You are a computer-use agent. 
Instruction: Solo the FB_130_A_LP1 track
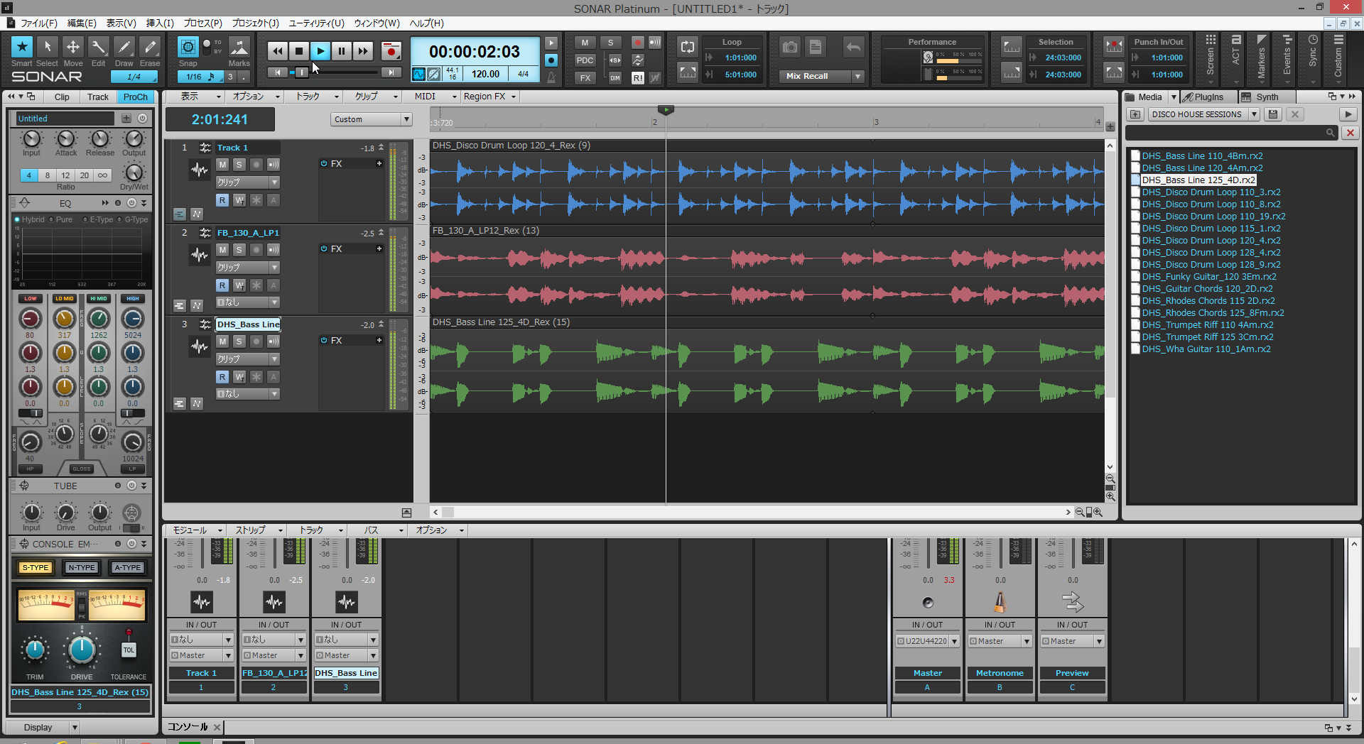coord(239,250)
